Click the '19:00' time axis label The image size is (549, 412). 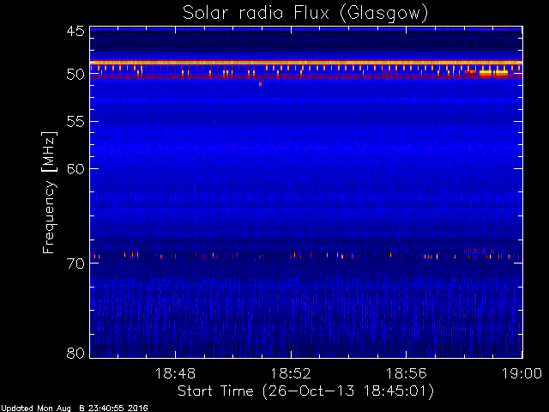coord(522,373)
